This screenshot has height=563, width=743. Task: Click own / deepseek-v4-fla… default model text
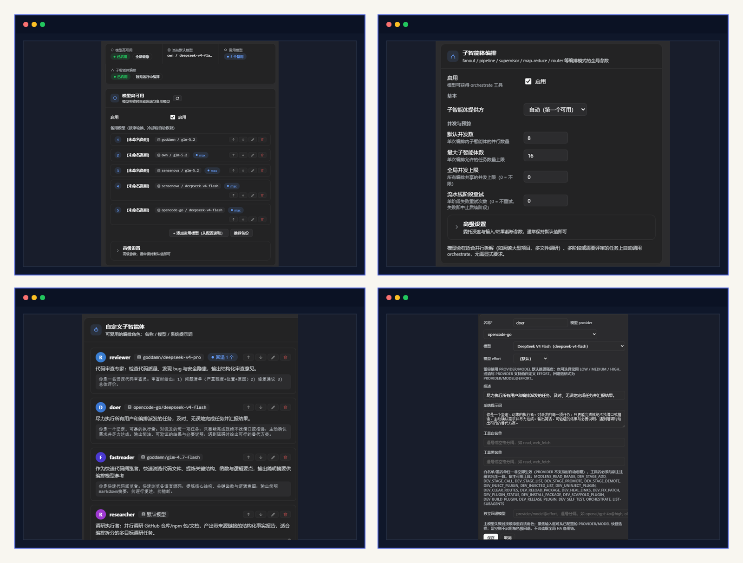click(190, 56)
